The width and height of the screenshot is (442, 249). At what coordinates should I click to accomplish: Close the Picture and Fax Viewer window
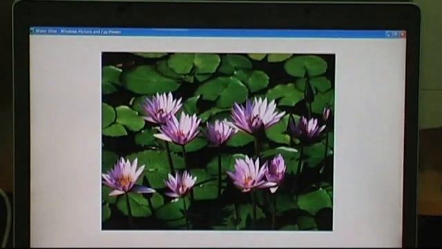[x=403, y=34]
